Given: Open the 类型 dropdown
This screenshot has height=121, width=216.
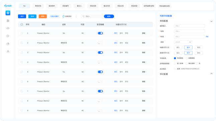Looking at the screenshot, I should [183, 42].
